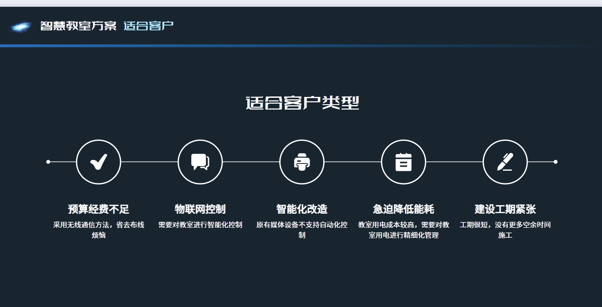
Task: Click the galaxy logo in the header
Action: [x=20, y=26]
